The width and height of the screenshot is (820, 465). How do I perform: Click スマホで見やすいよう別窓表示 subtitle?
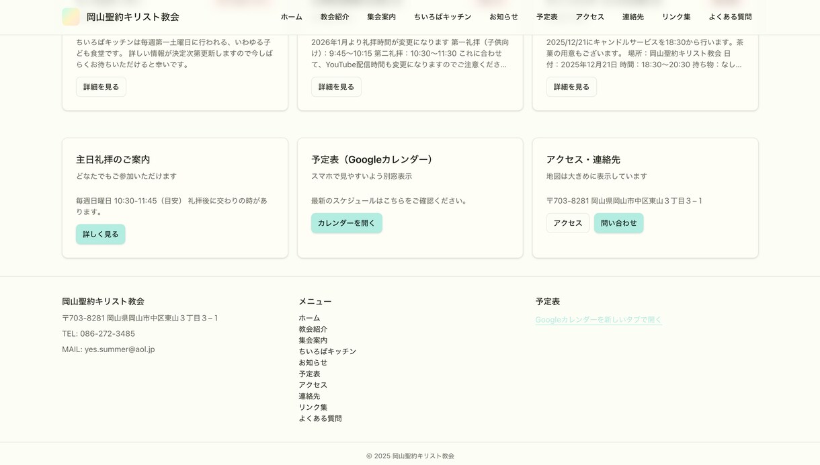[362, 176]
